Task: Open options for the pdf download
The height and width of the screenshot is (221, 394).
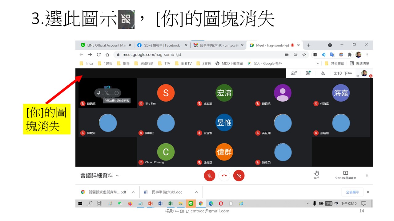Action: point(133,192)
